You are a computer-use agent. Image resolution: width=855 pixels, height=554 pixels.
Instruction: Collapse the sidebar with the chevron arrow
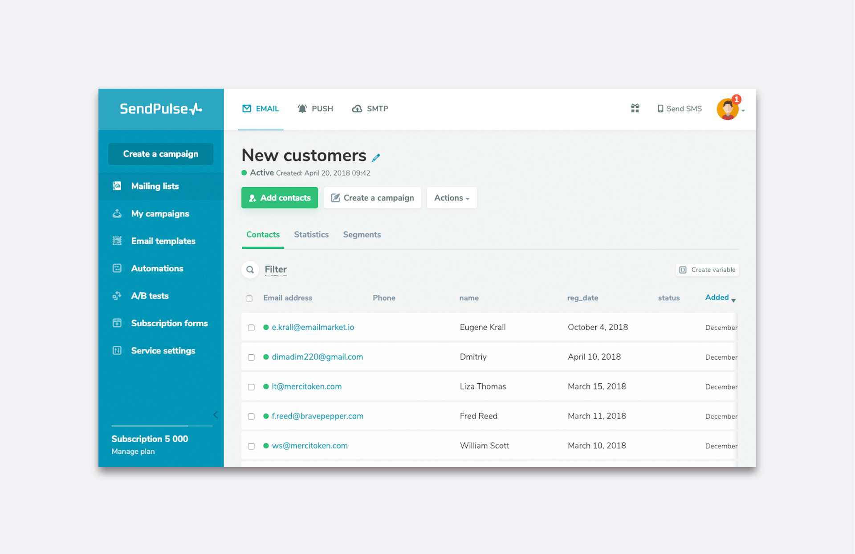(x=216, y=415)
